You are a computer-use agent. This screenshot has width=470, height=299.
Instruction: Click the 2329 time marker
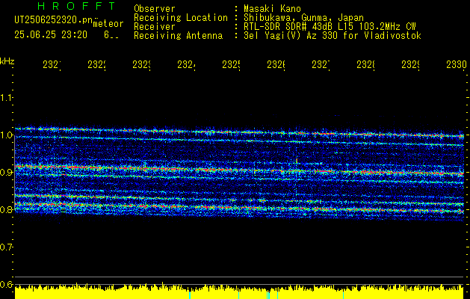click(x=410, y=64)
